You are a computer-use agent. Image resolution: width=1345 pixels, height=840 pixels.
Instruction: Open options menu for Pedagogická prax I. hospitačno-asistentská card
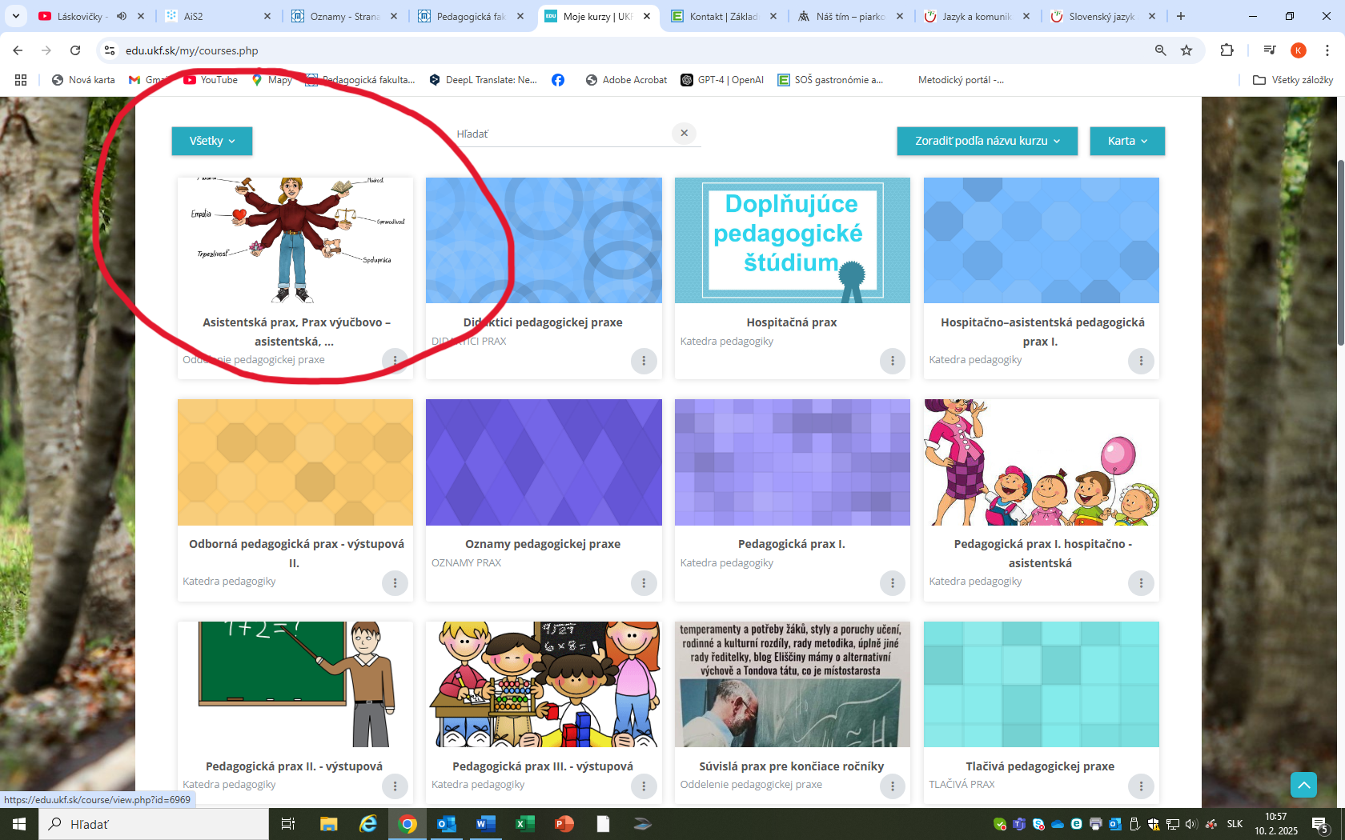1141,582
